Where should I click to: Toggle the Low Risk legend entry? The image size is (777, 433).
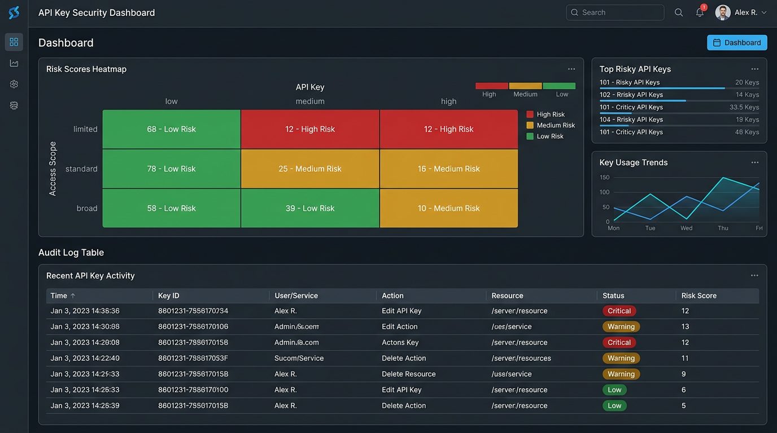(x=545, y=136)
